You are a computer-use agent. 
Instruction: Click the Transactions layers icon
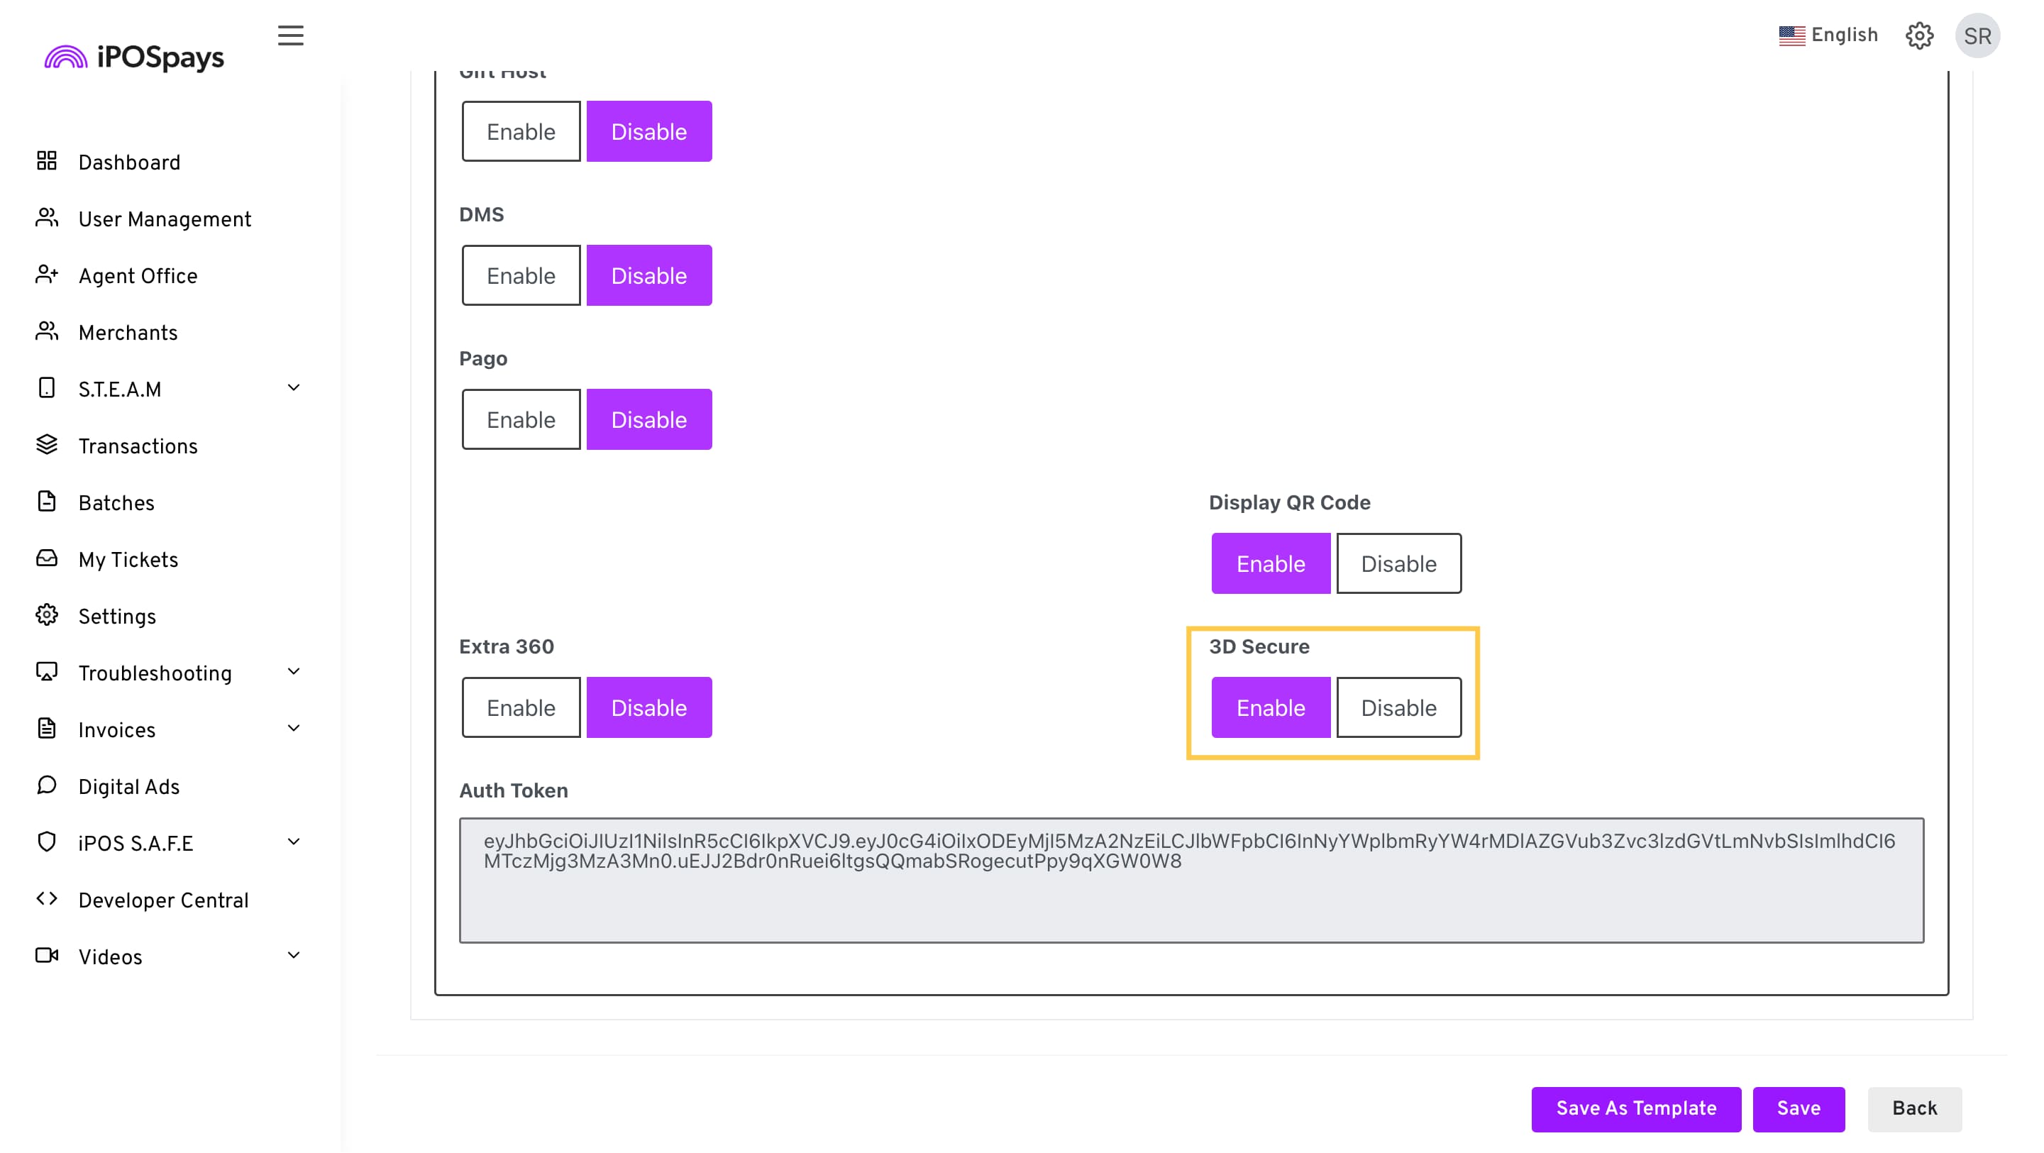tap(47, 445)
